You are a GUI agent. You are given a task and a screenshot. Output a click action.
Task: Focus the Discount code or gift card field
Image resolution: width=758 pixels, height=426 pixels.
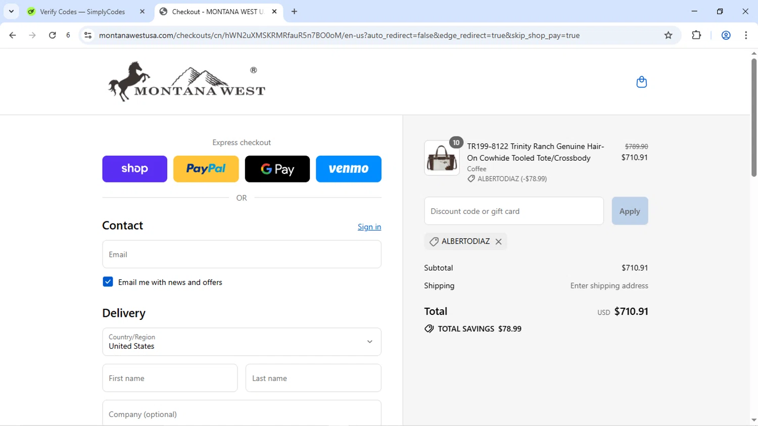514,211
